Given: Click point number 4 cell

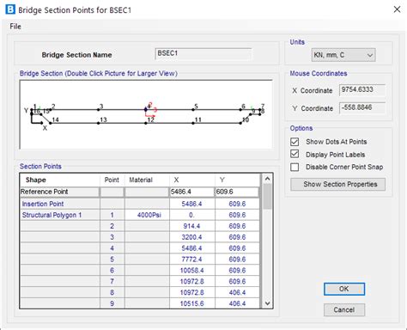Looking at the screenshot, I should coord(112,248).
